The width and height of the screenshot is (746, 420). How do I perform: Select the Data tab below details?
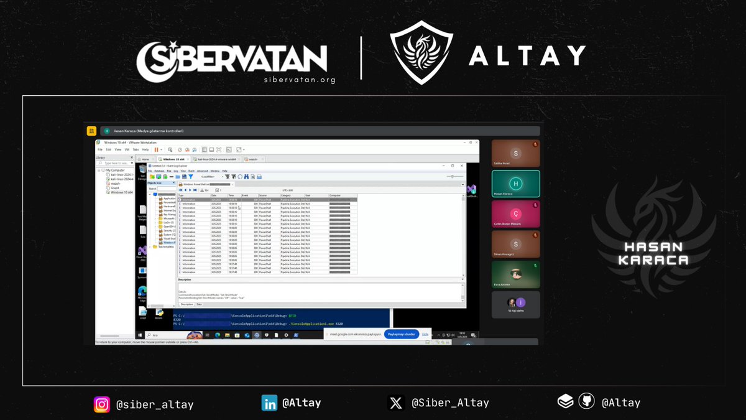[199, 304]
